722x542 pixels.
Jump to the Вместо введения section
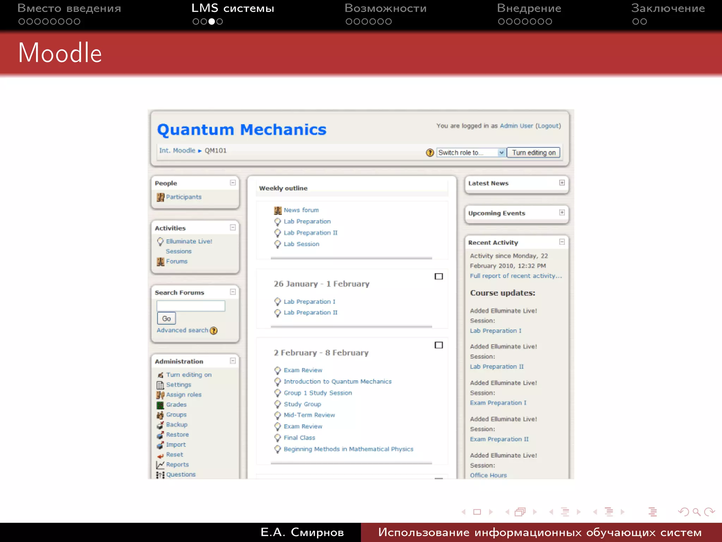69,8
